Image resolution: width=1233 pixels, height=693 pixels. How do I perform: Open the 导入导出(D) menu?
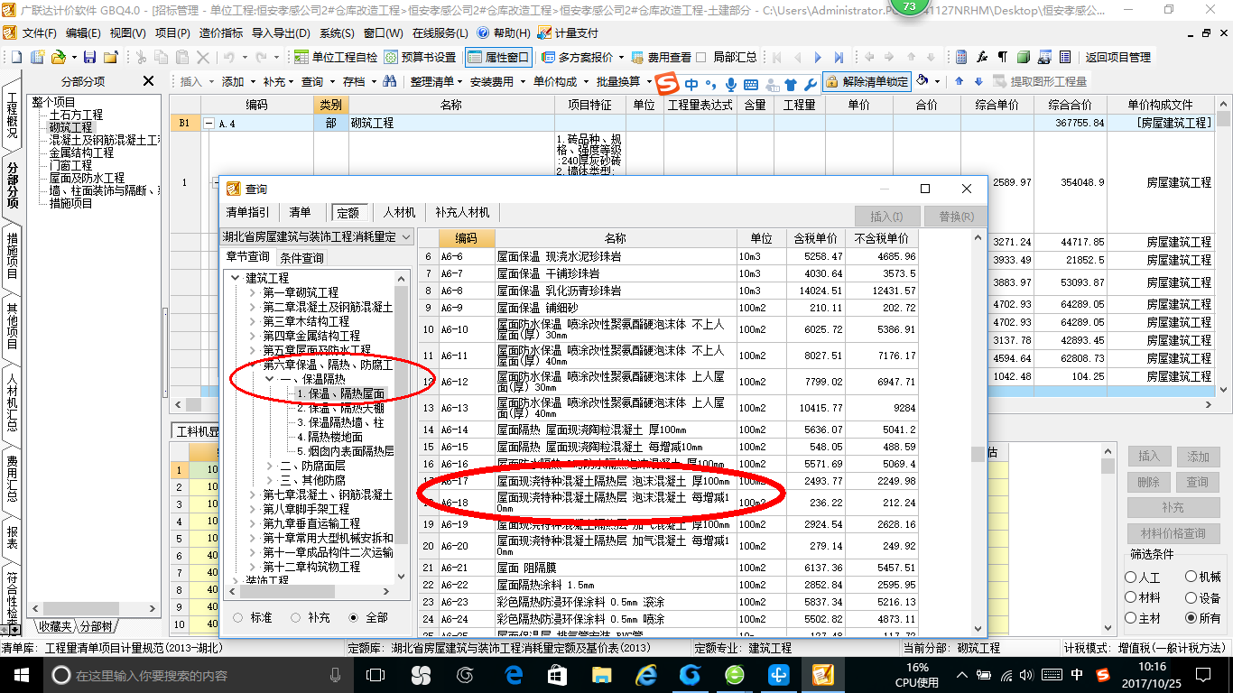point(279,33)
